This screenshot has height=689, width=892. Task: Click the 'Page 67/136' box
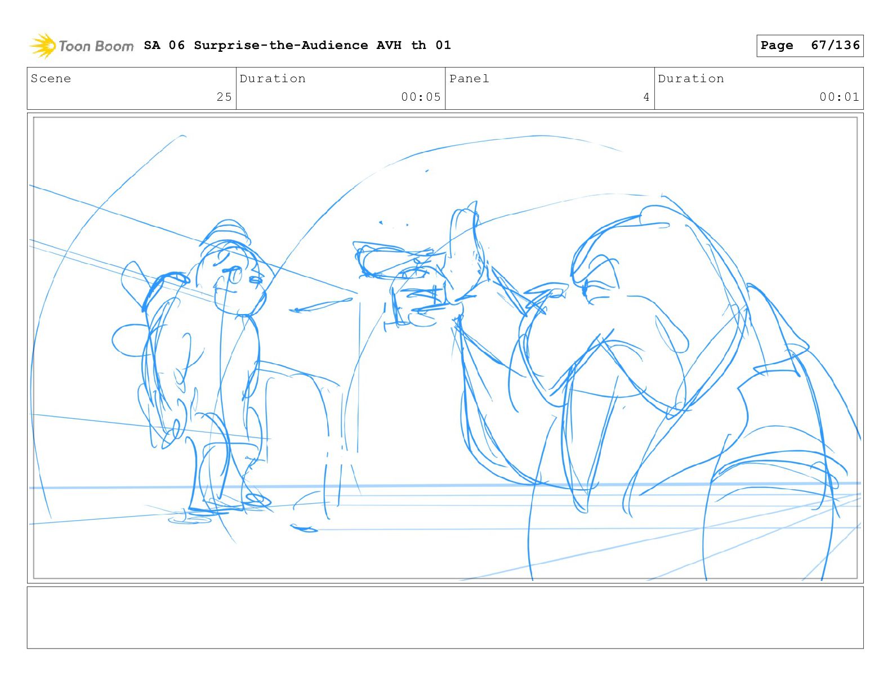click(x=810, y=46)
